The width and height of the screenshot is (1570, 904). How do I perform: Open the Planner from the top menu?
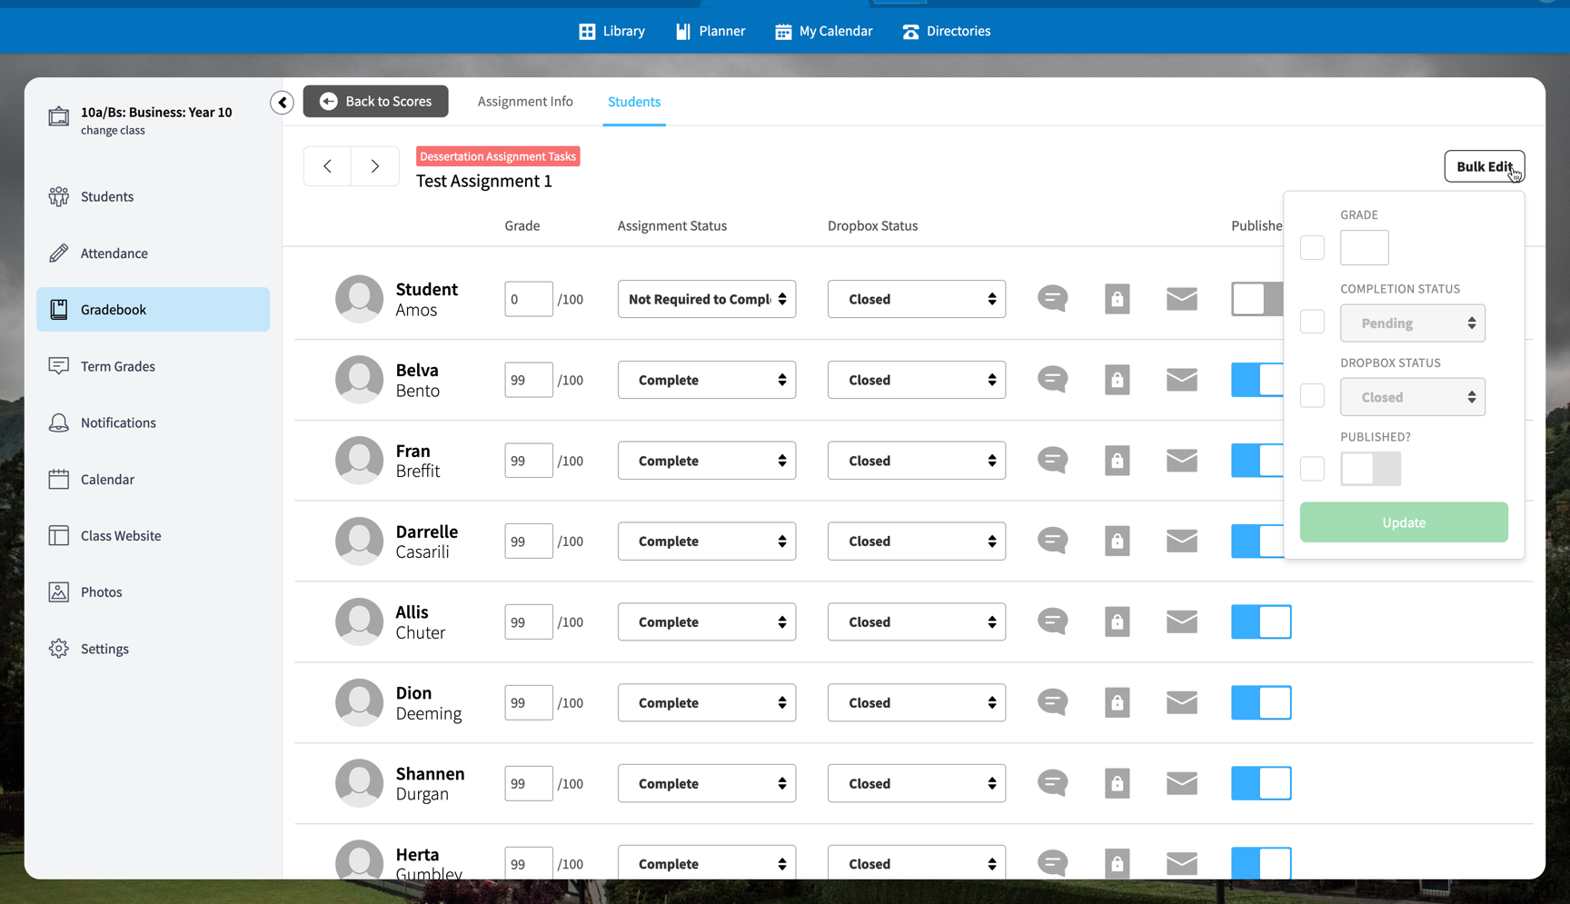(710, 30)
